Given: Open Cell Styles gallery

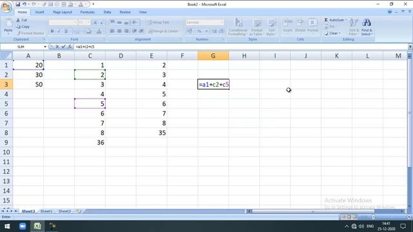Looking at the screenshot, I should (271, 27).
